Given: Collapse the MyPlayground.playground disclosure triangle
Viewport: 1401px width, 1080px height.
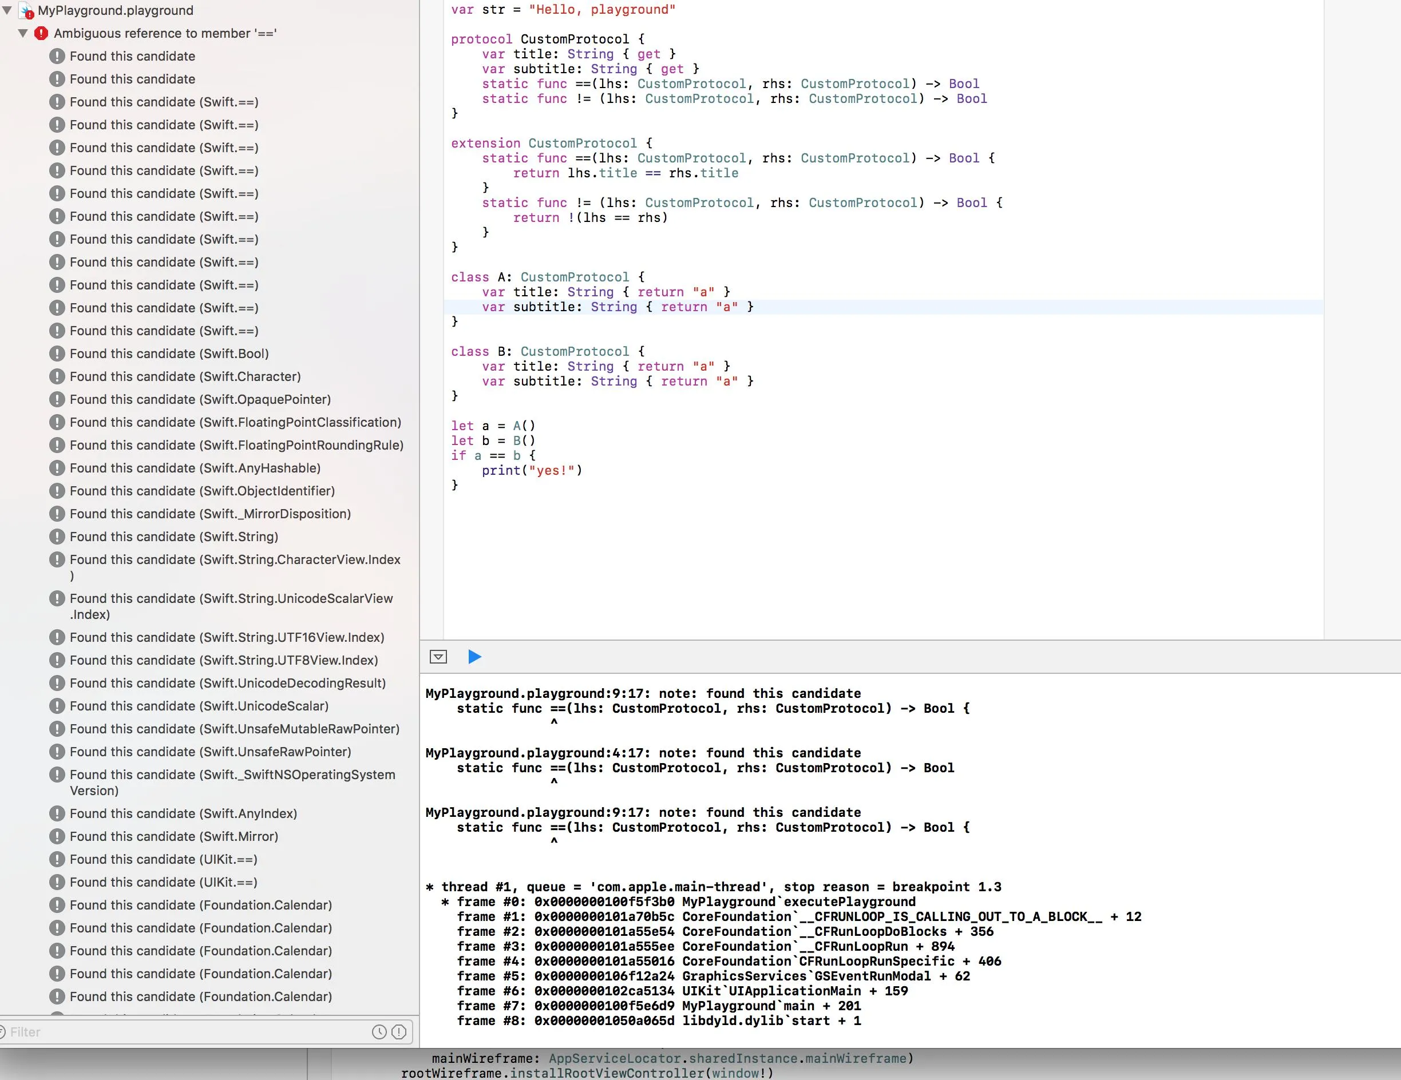Looking at the screenshot, I should click(7, 10).
